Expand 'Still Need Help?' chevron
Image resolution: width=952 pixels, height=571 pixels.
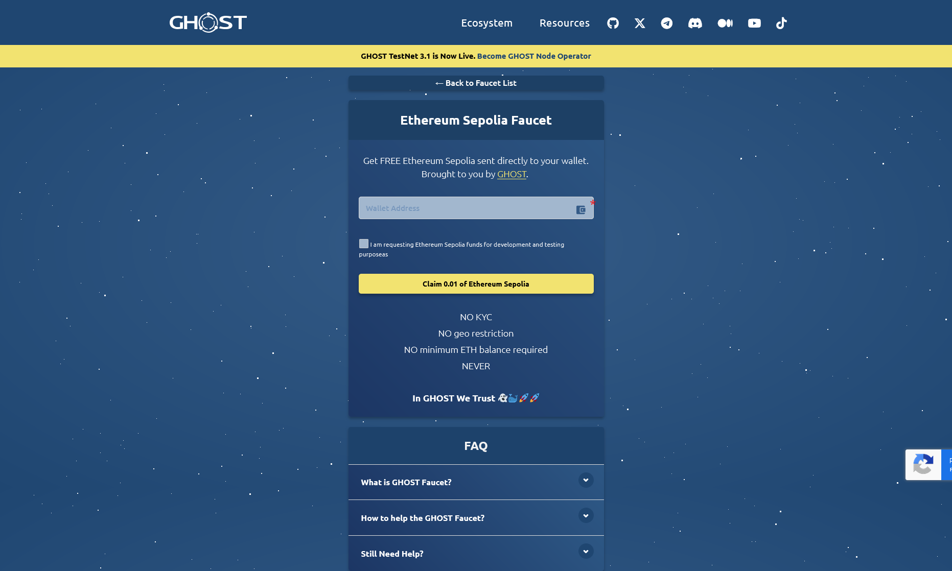coord(586,551)
